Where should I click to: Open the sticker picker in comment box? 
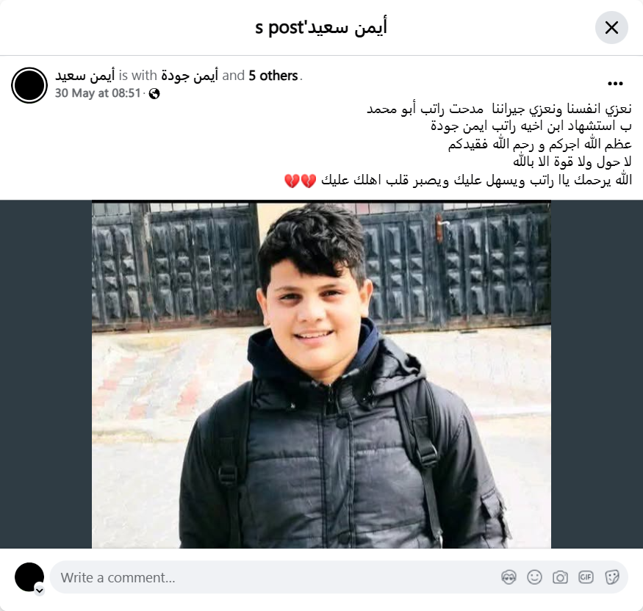(611, 577)
